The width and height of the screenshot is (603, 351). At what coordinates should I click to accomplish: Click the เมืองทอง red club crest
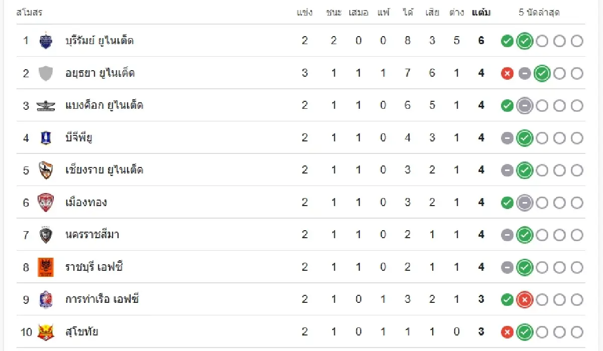[x=46, y=203]
